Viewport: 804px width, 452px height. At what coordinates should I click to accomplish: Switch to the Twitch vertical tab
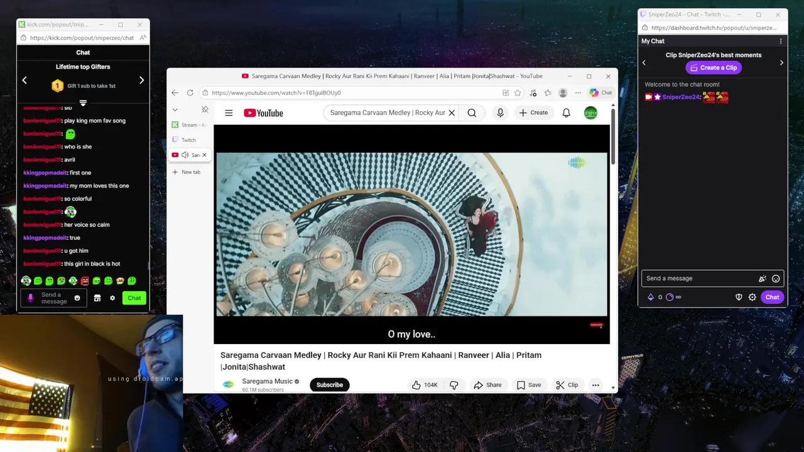click(188, 140)
